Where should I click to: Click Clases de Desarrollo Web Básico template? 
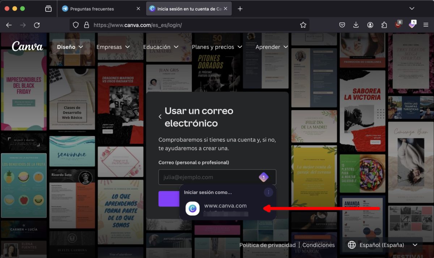click(72, 100)
